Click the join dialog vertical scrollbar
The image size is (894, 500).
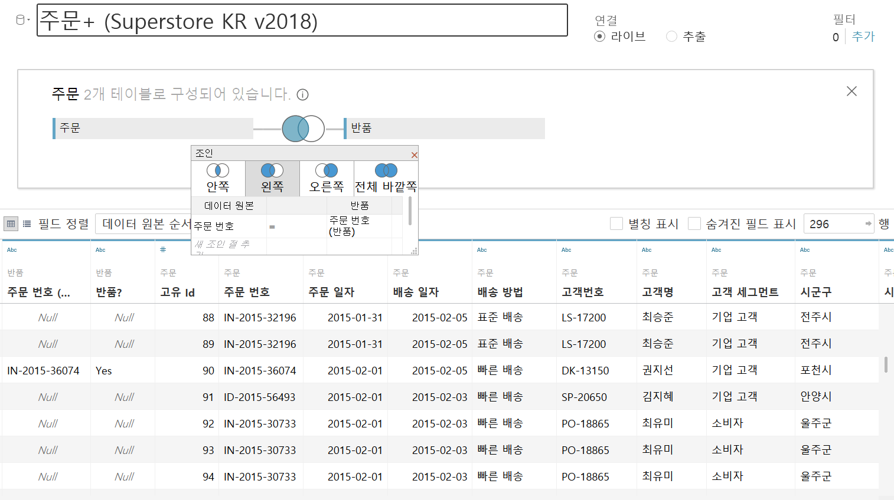(x=410, y=210)
